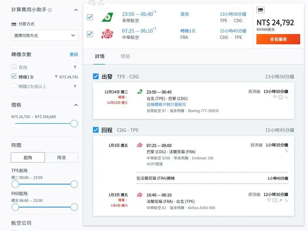Click 長榮航空 87 aircraft details line
Screen dimensions: 308x231
(x=182, y=111)
